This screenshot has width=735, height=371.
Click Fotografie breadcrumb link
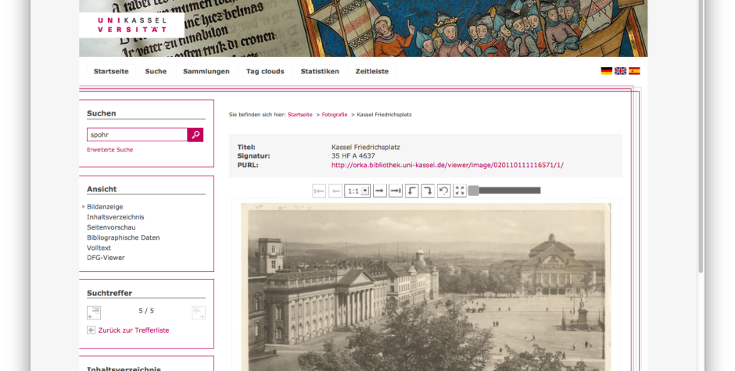click(335, 115)
